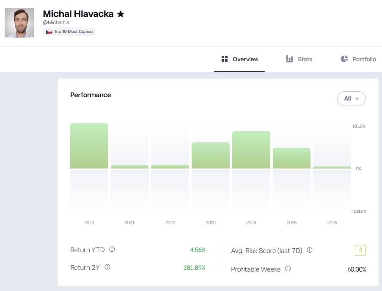The height and width of the screenshot is (291, 382).
Task: Select the 2023 performance bar
Action: click(x=211, y=155)
